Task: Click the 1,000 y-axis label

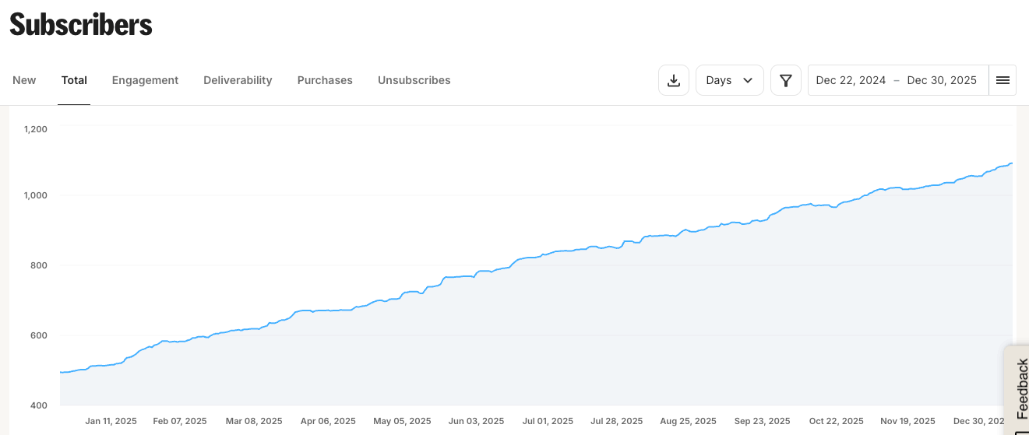Action: click(x=35, y=195)
